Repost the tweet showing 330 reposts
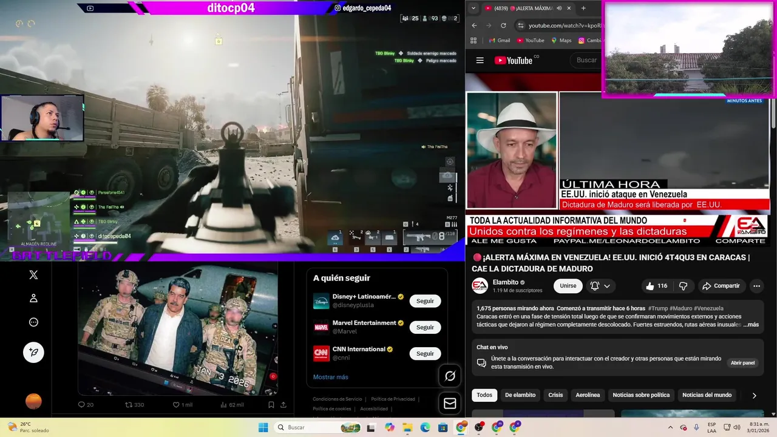This screenshot has height=437, width=777. click(134, 405)
